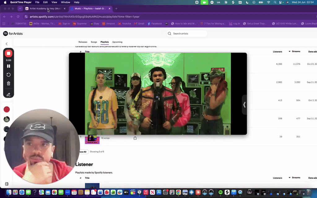Viewport: 317px width, 198px height.
Task: Open the Songs tab
Action: (94, 42)
